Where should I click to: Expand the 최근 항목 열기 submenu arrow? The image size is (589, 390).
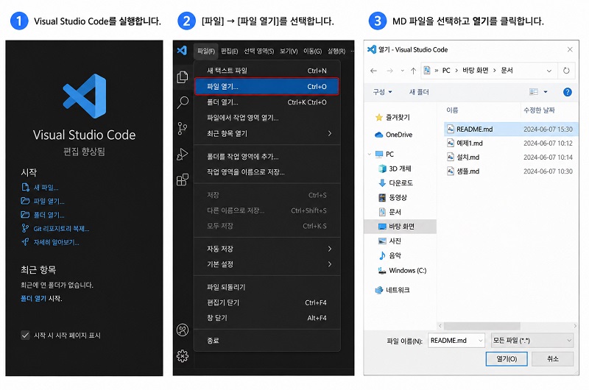click(329, 133)
